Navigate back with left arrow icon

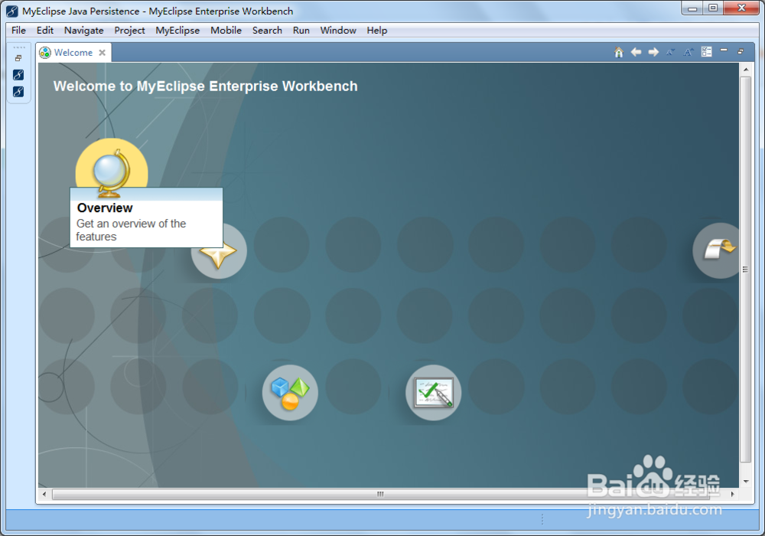[x=636, y=52]
